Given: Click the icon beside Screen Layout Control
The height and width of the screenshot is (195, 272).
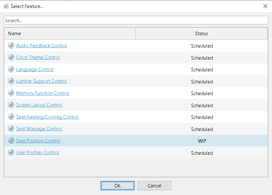Looking at the screenshot, I should (x=11, y=105).
